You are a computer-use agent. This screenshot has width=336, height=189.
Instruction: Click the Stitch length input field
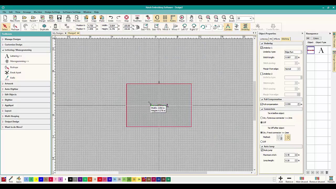[290, 57]
